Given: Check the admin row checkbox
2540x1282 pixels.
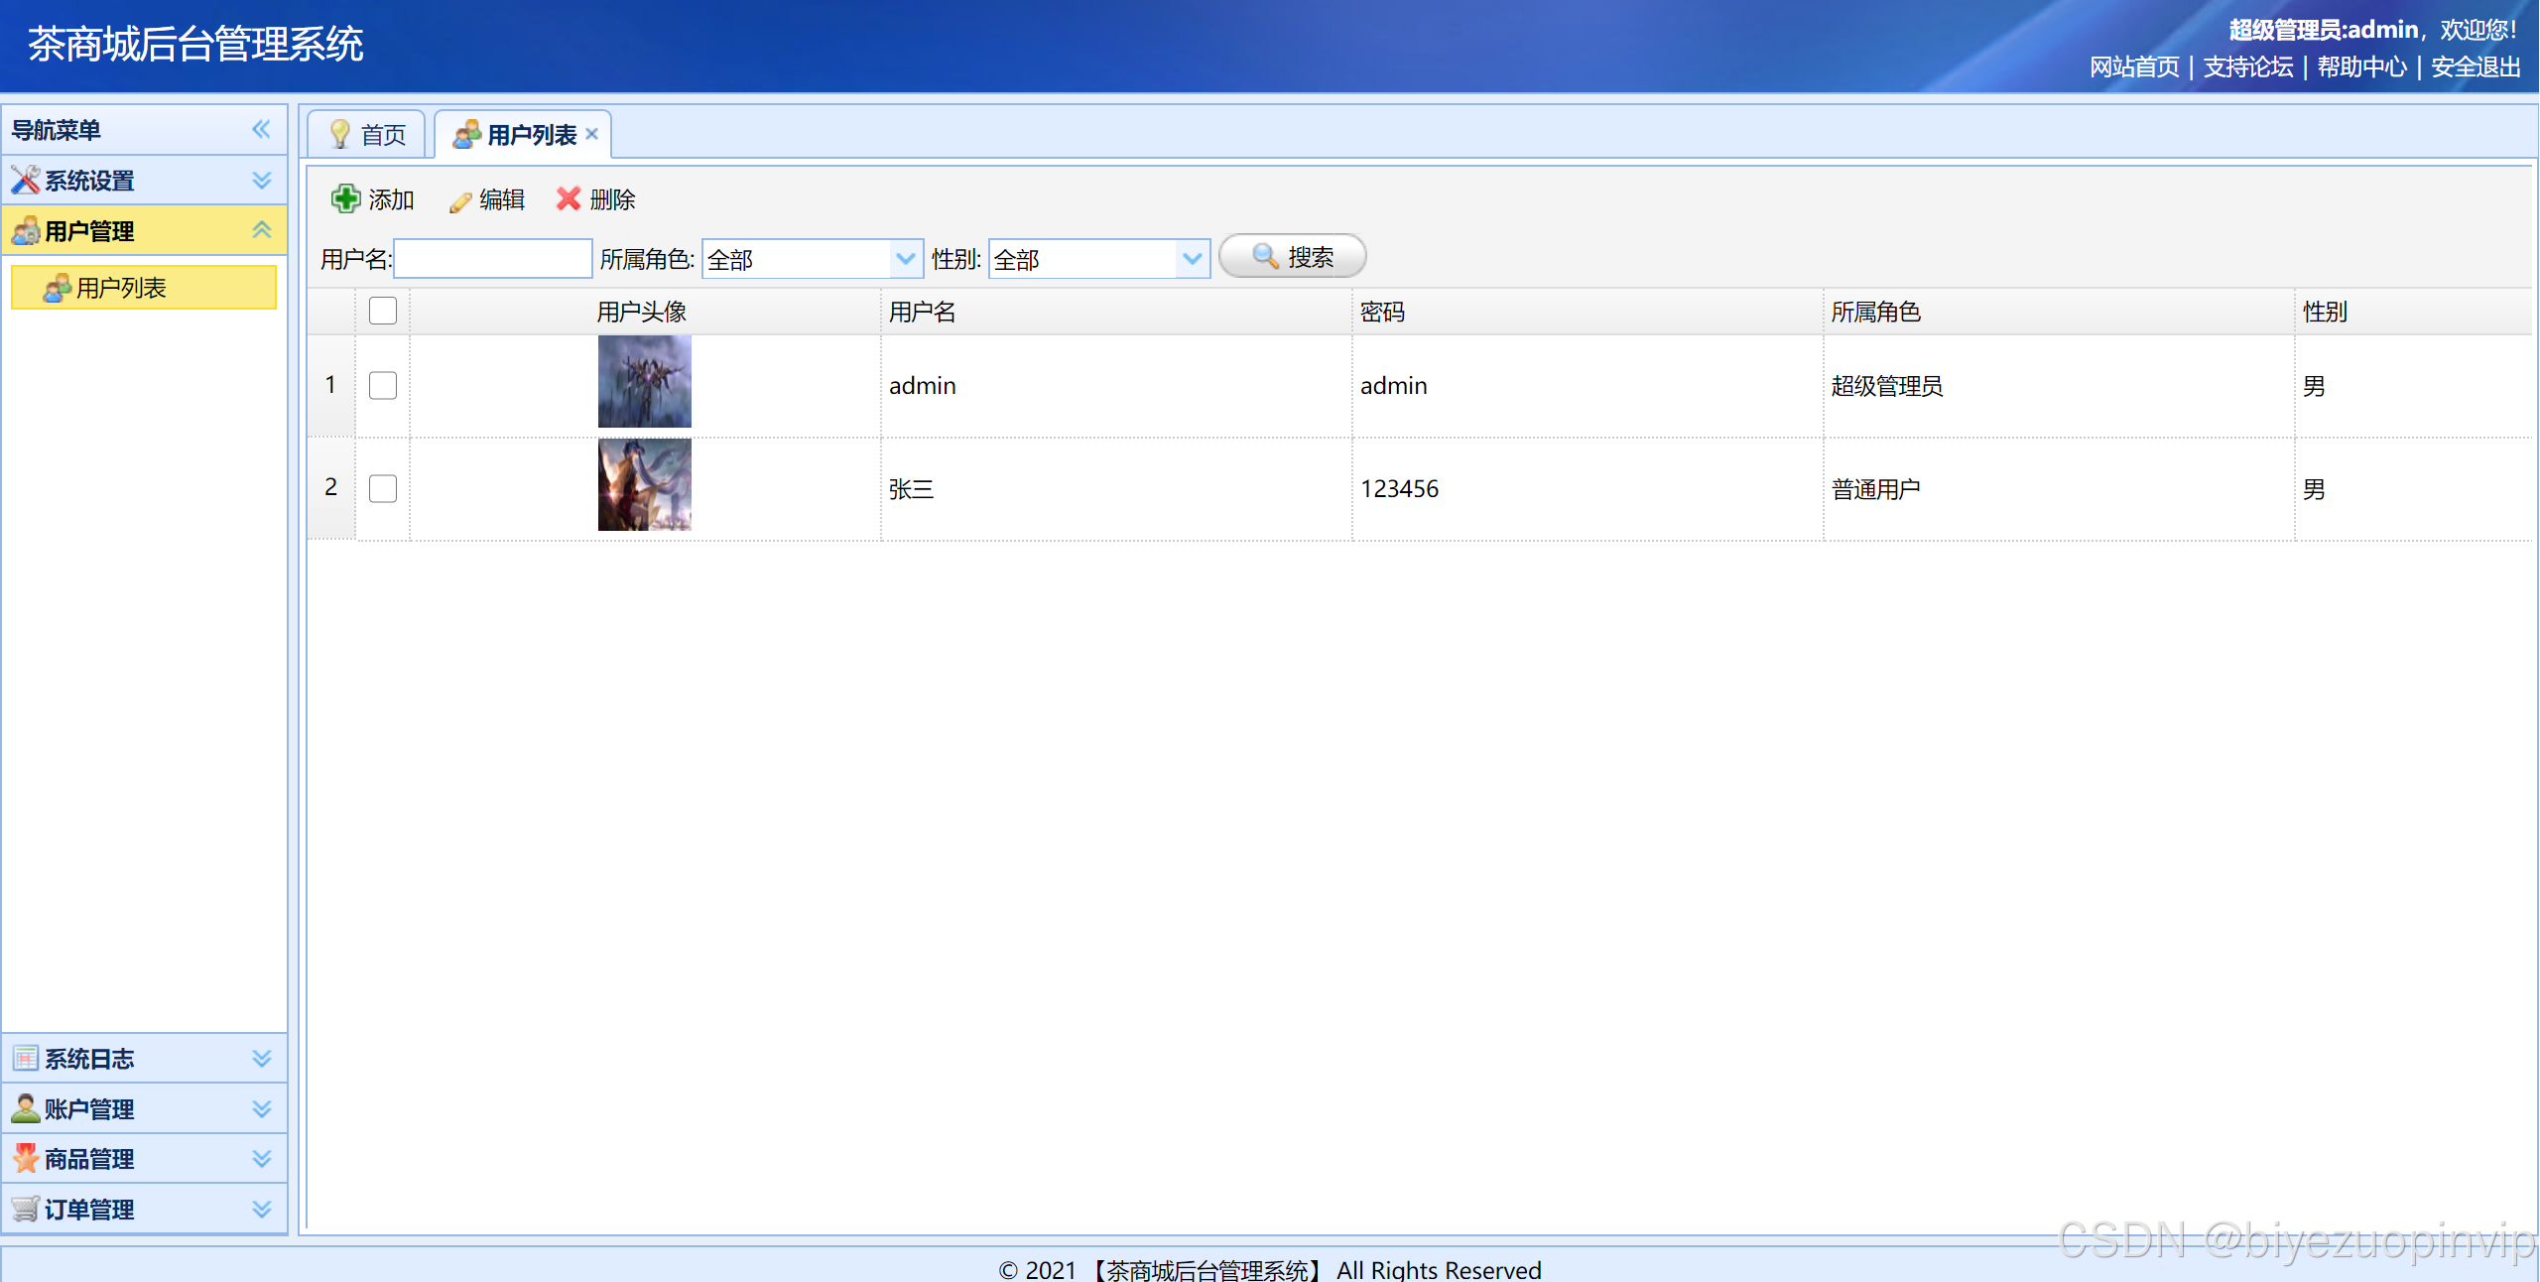Looking at the screenshot, I should 383,385.
